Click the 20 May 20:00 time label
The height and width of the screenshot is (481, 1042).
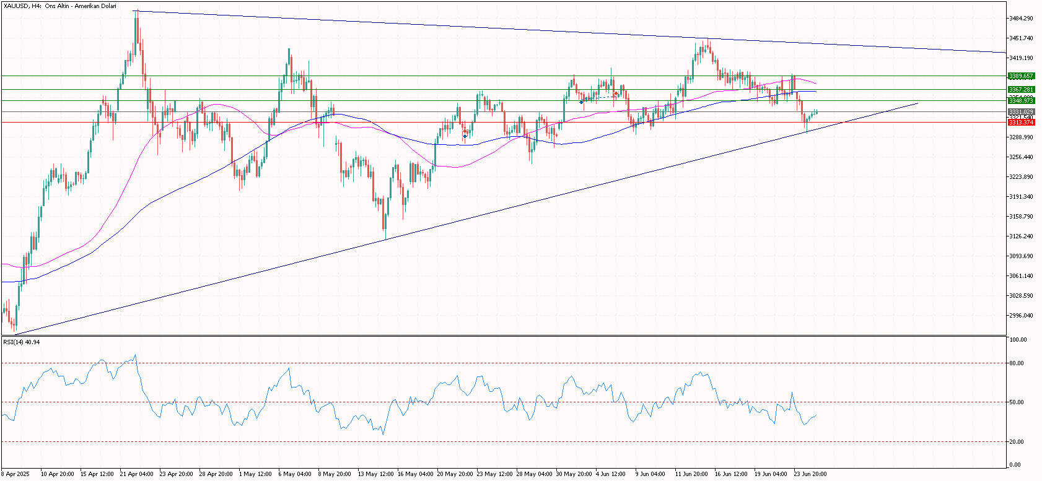455,474
